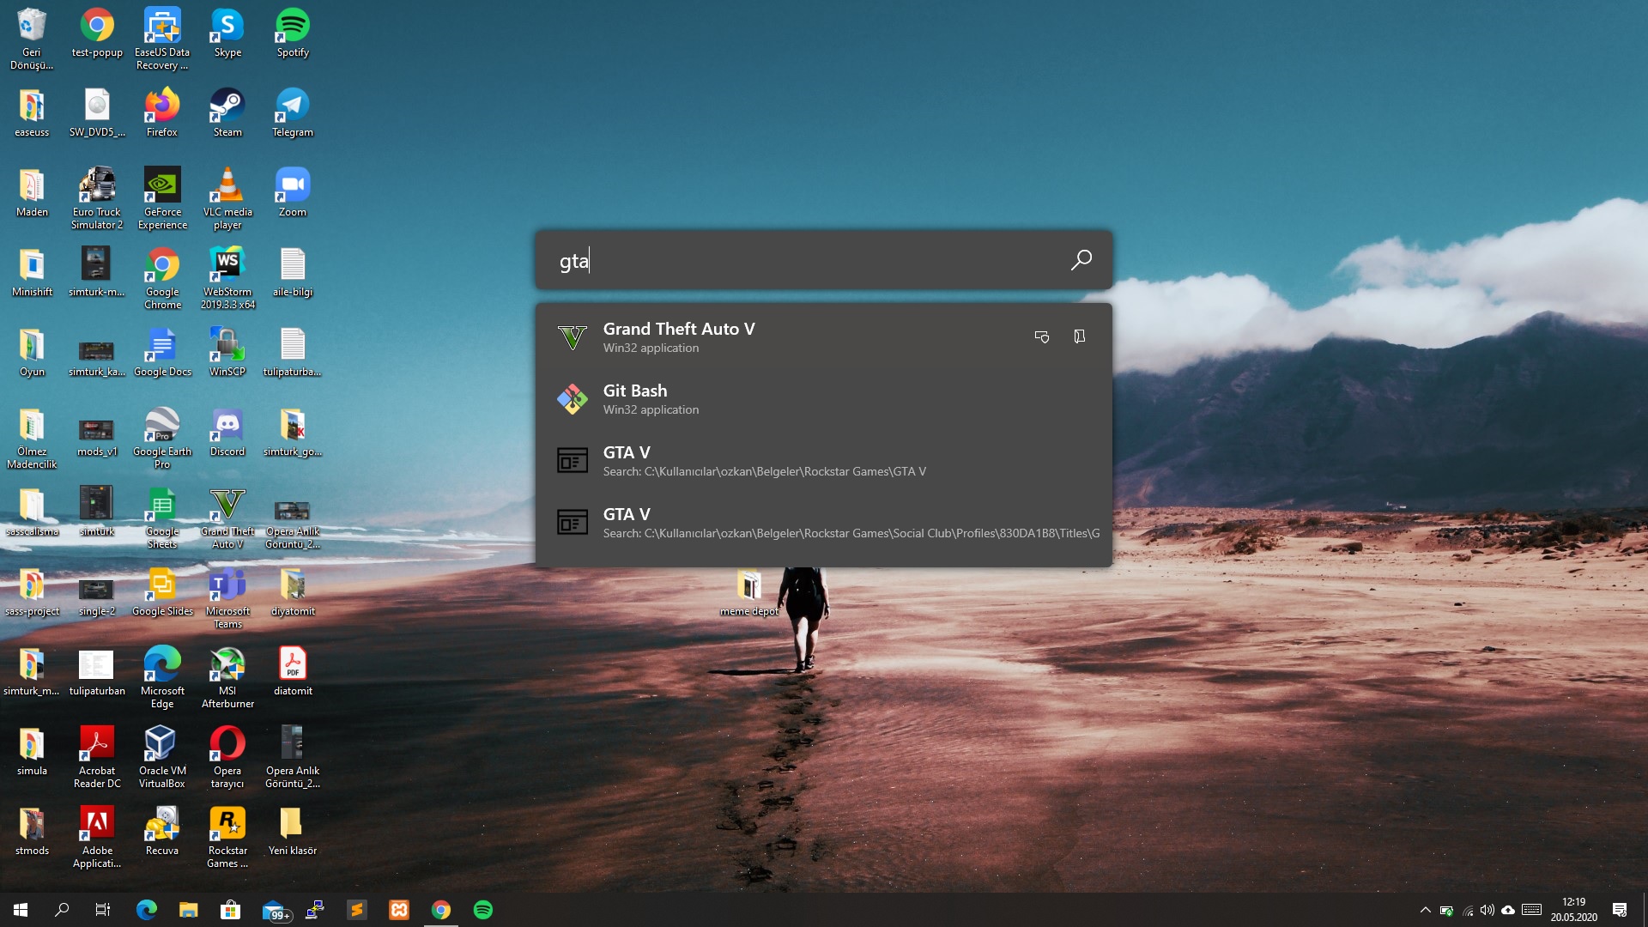The width and height of the screenshot is (1648, 927).
Task: Open Rockstar Games Launcher shortcut
Action: point(227,838)
